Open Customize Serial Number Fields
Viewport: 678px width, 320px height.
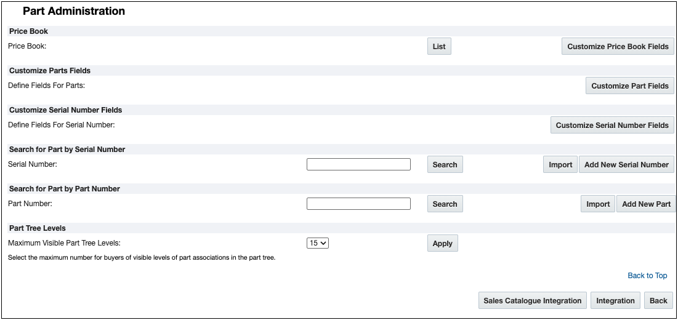(x=611, y=125)
